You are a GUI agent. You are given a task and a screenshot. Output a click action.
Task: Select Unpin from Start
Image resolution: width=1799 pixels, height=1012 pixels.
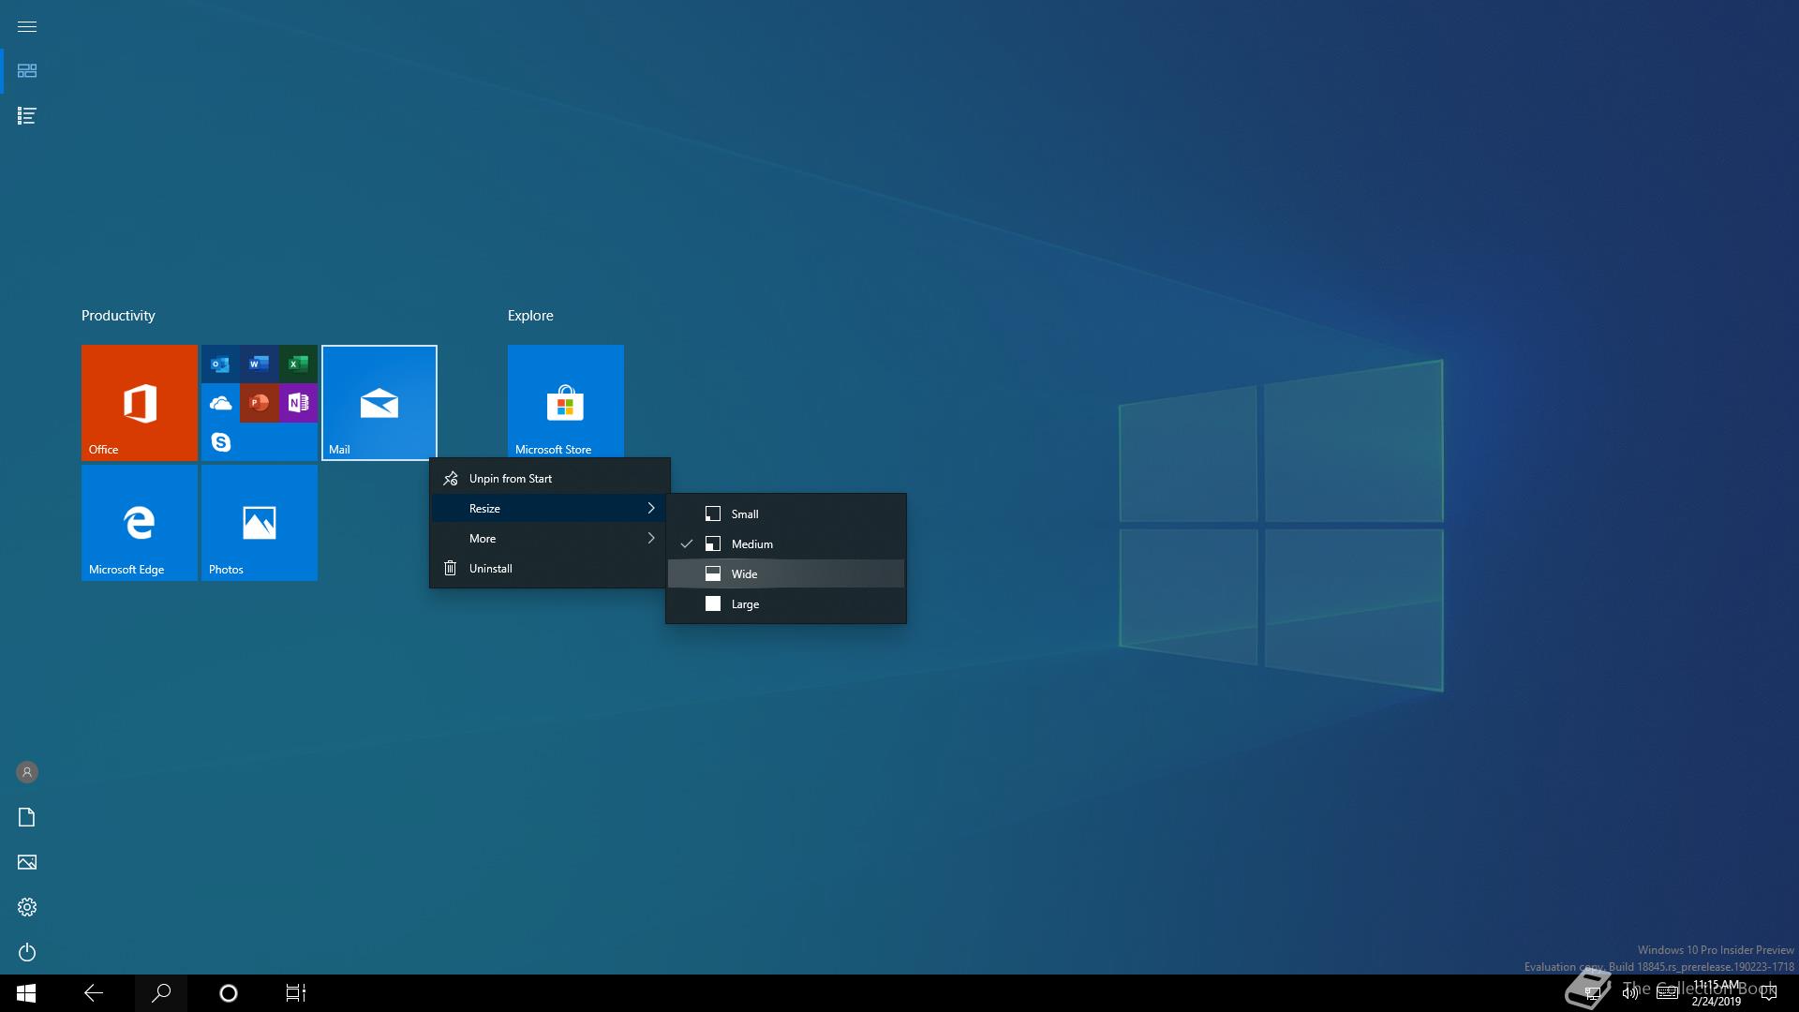pos(550,479)
